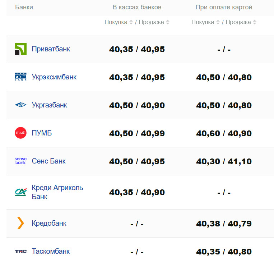
Task: Click the Credit Agricole logo icon
Action: 20,192
